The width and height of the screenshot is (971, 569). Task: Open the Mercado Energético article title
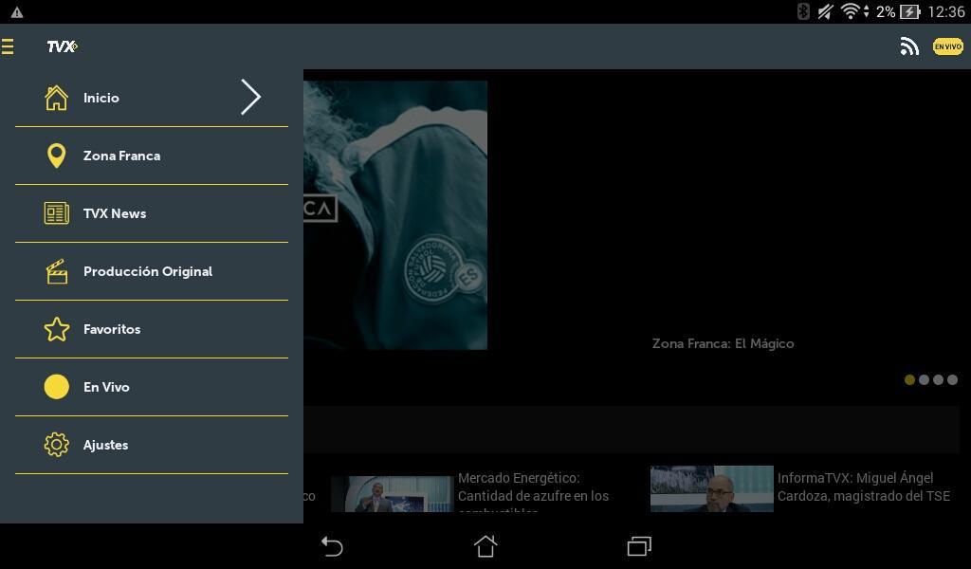[533, 493]
